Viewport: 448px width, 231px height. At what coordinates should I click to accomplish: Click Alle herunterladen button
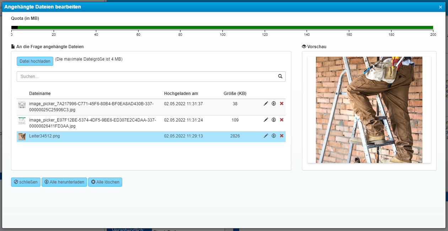click(64, 182)
